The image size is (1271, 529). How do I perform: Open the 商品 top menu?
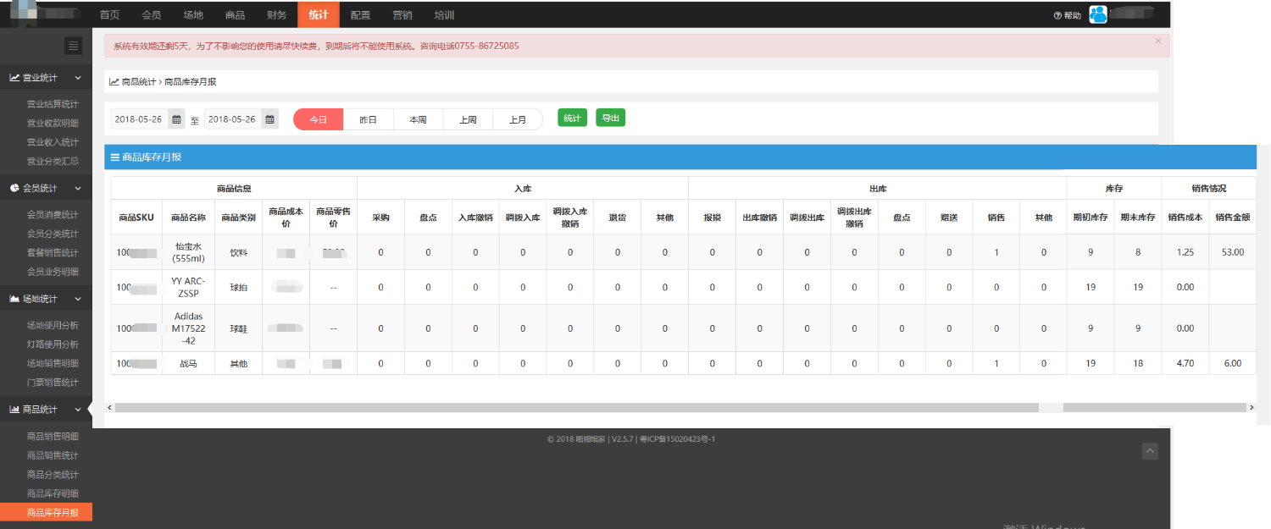(236, 15)
